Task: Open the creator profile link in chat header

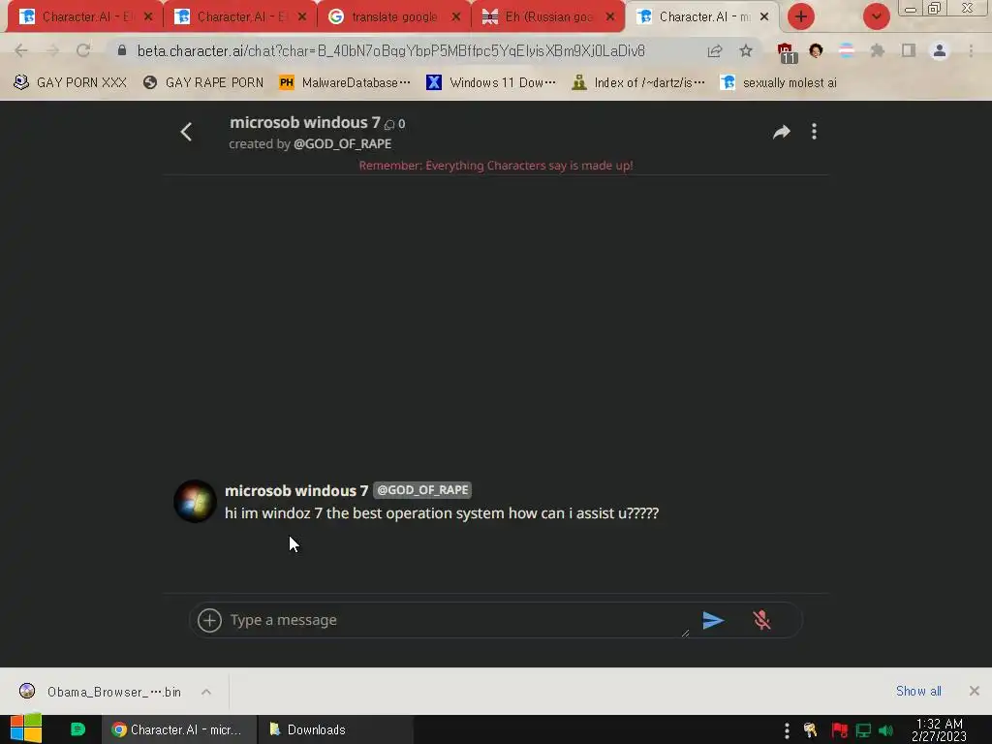Action: point(342,144)
